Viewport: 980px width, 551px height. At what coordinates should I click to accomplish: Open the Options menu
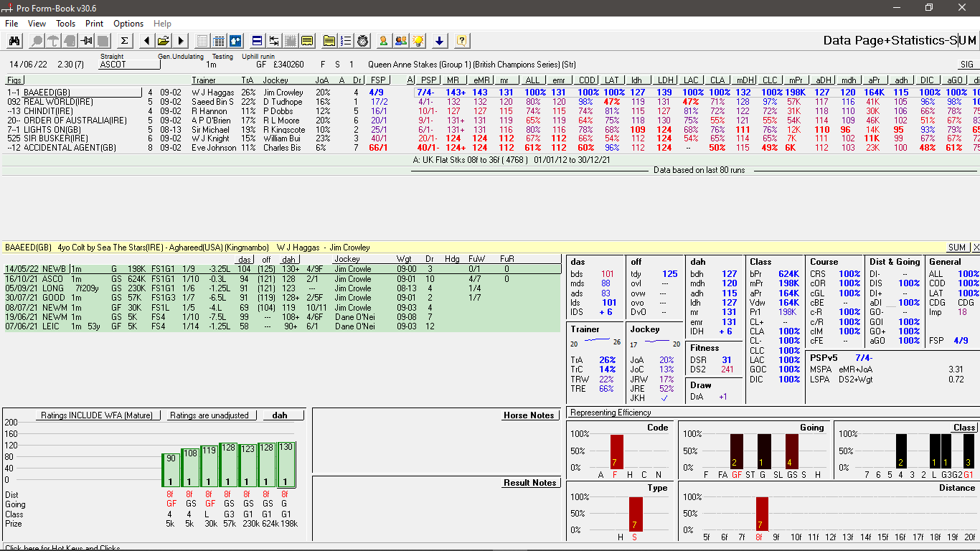[128, 24]
